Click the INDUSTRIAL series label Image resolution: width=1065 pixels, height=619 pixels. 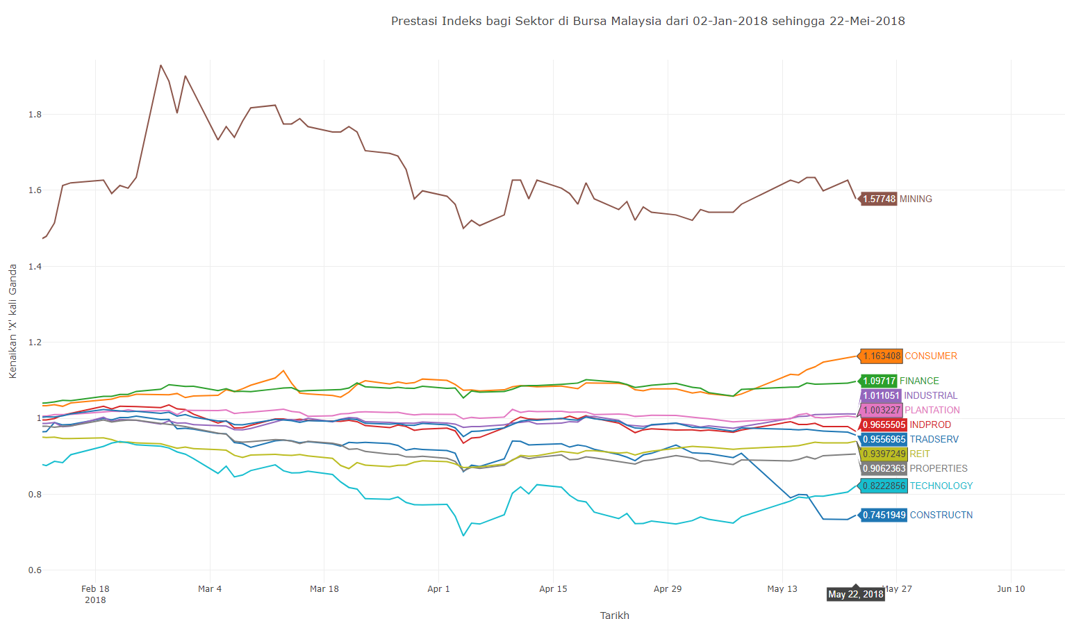930,395
